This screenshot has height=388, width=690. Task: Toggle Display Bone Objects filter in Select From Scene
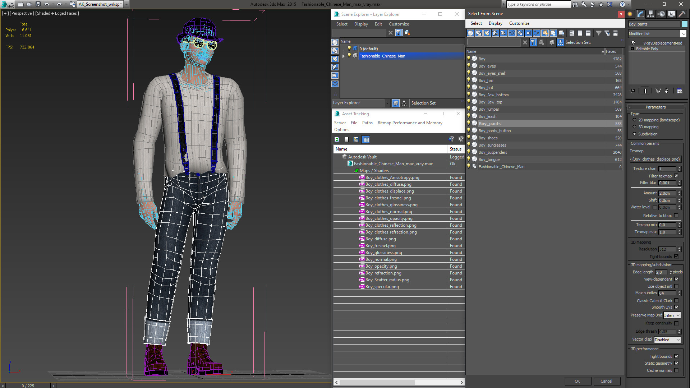pyautogui.click(x=537, y=33)
